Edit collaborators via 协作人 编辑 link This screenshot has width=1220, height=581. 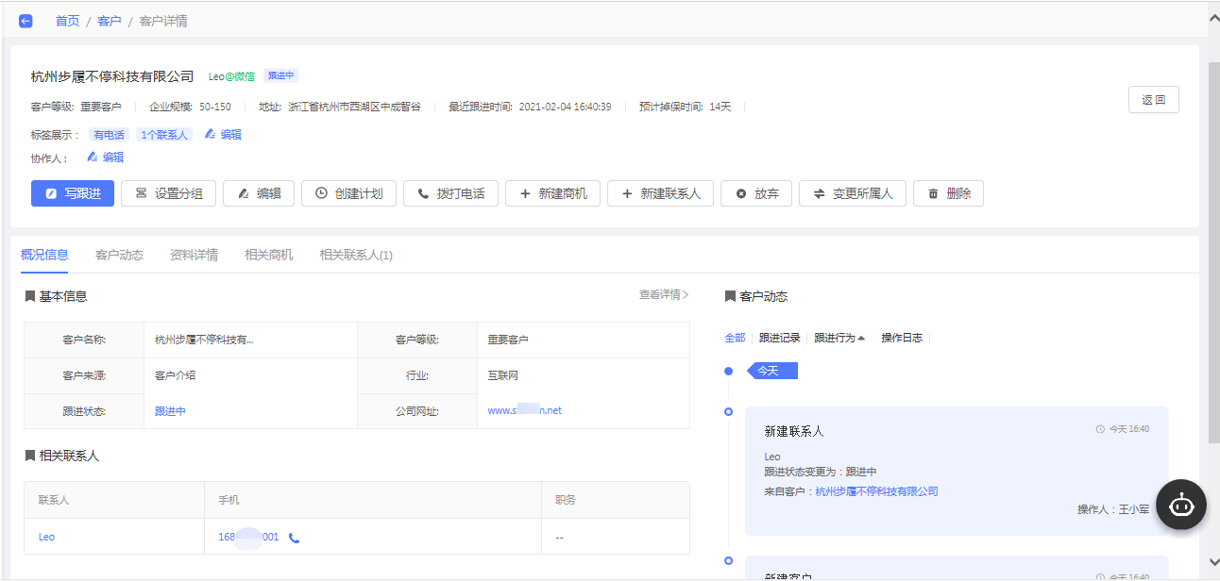105,158
